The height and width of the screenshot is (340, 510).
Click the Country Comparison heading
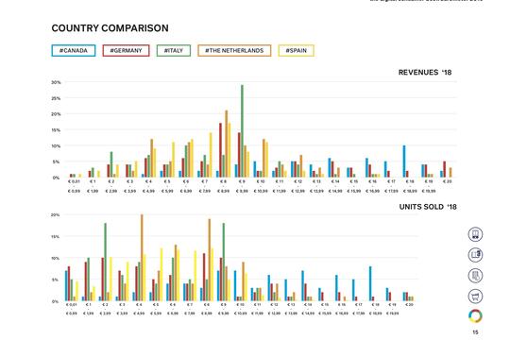(x=110, y=28)
